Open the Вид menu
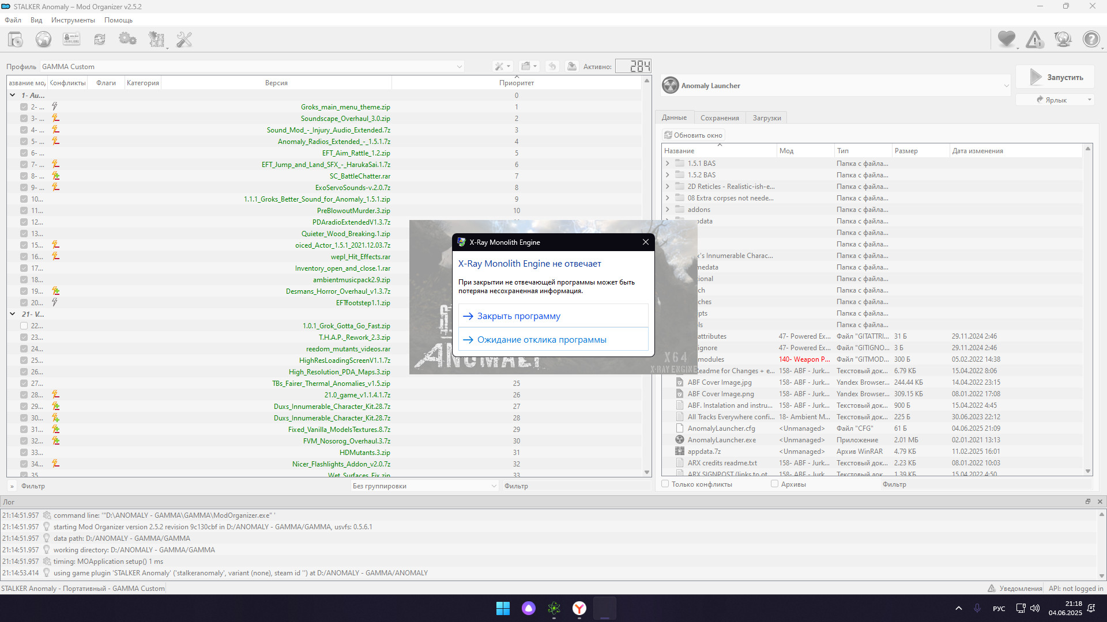Image resolution: width=1107 pixels, height=622 pixels. 36,20
